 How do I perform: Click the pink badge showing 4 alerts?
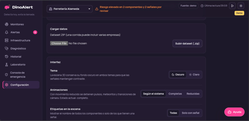pyautogui.click(x=35, y=32)
